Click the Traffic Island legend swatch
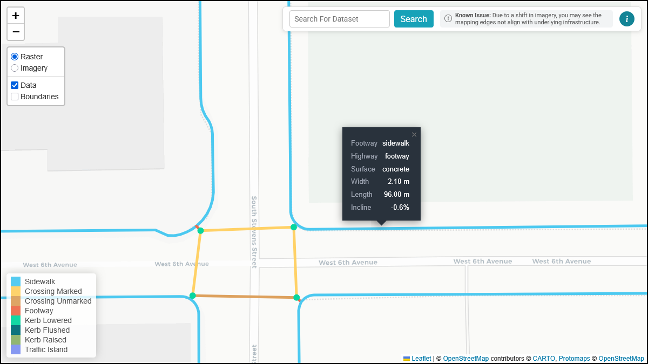 coord(15,349)
